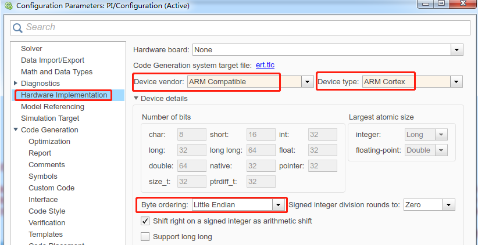Click the Device vendor ARM Compatible field
The image size is (478, 245).
pyautogui.click(x=244, y=81)
